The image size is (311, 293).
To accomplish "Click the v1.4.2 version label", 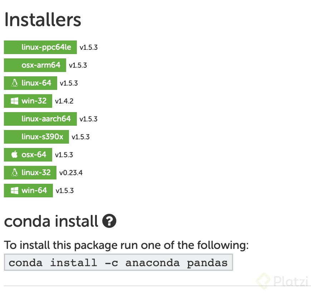I will (64, 101).
